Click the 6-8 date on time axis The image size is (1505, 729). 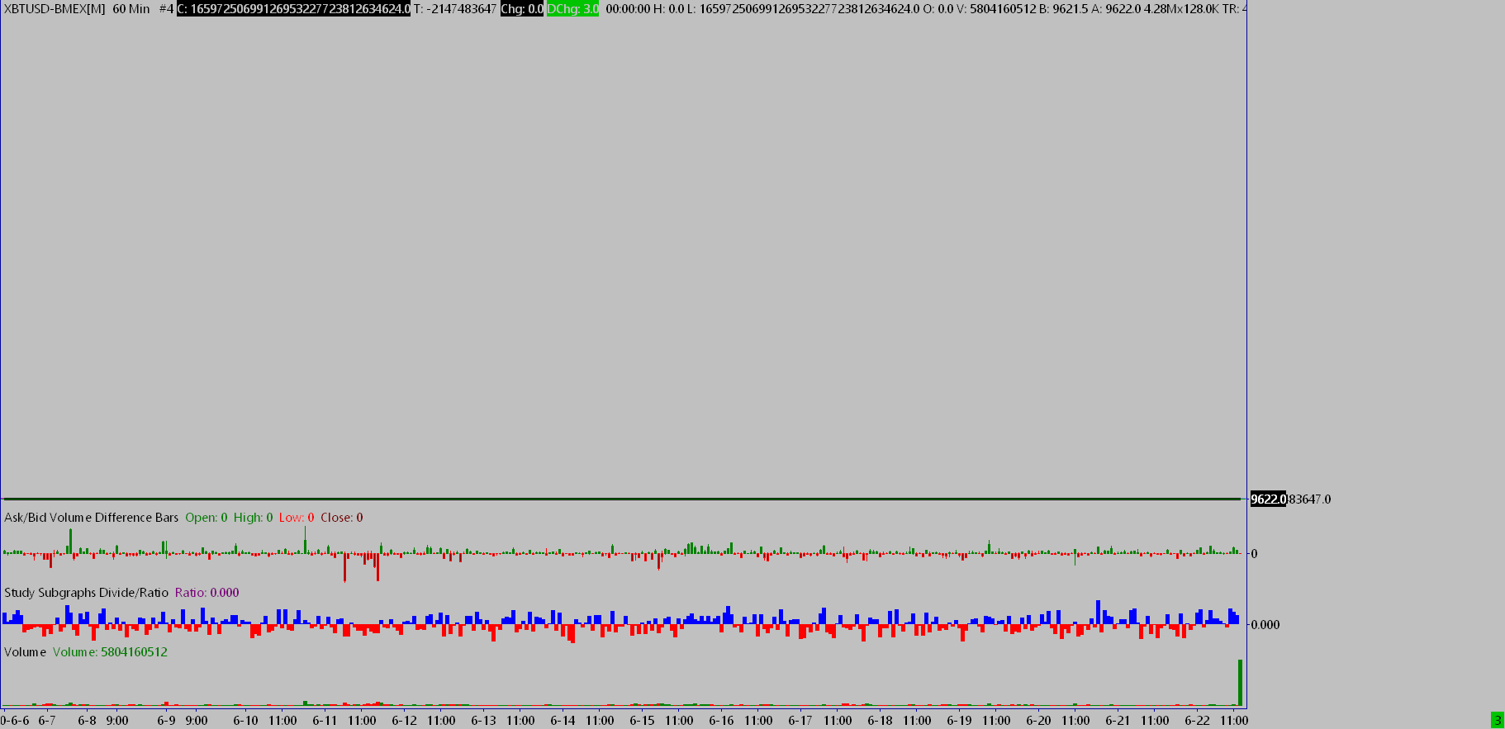[x=87, y=720]
